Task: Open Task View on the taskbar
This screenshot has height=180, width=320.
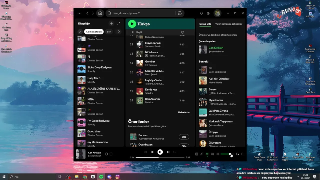Action: 60,177
